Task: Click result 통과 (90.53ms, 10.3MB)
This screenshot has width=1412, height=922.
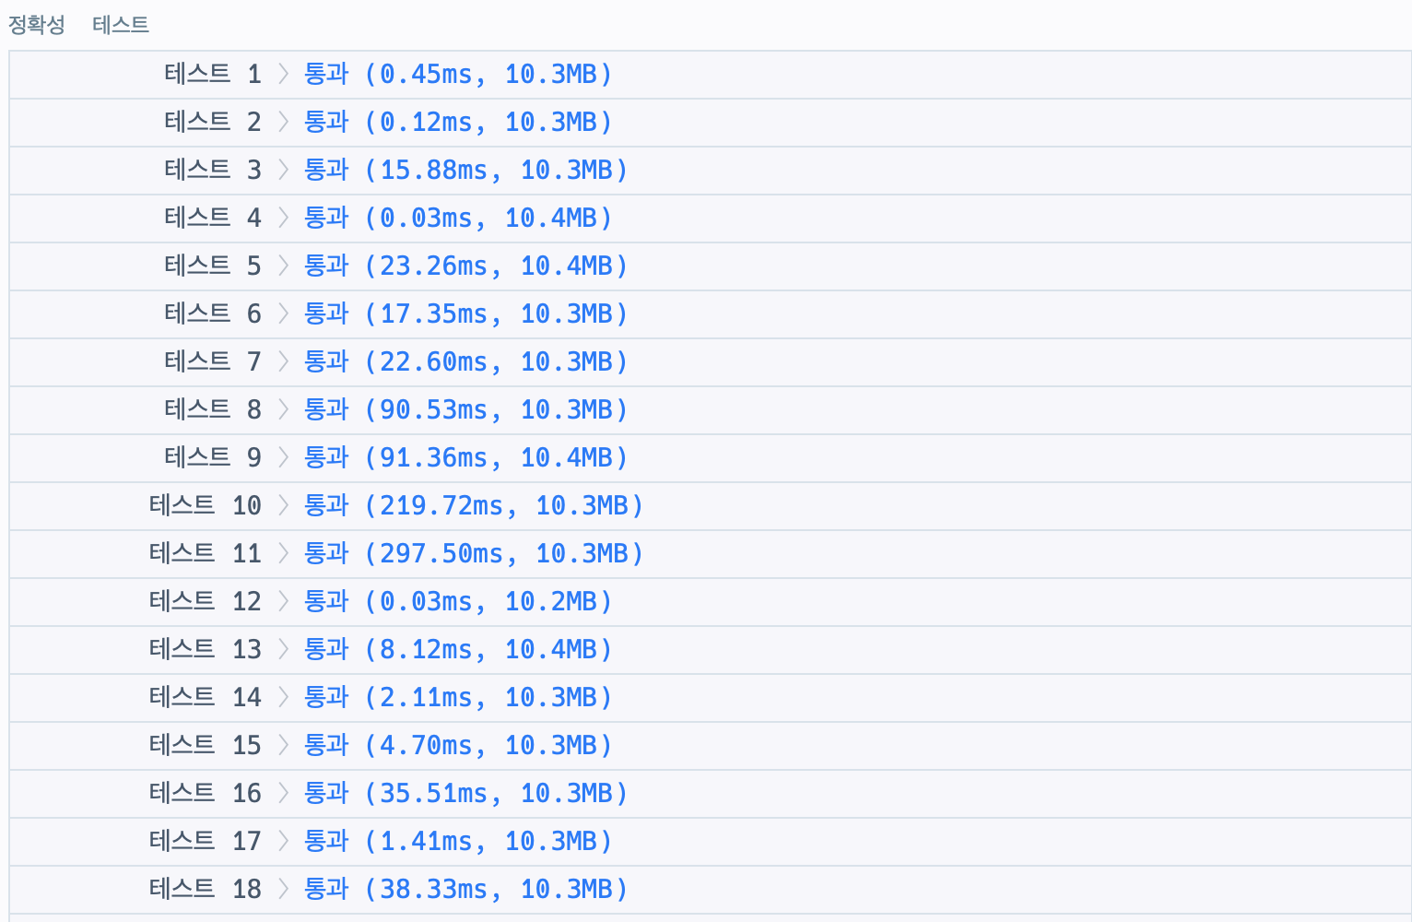Action: [x=466, y=409]
